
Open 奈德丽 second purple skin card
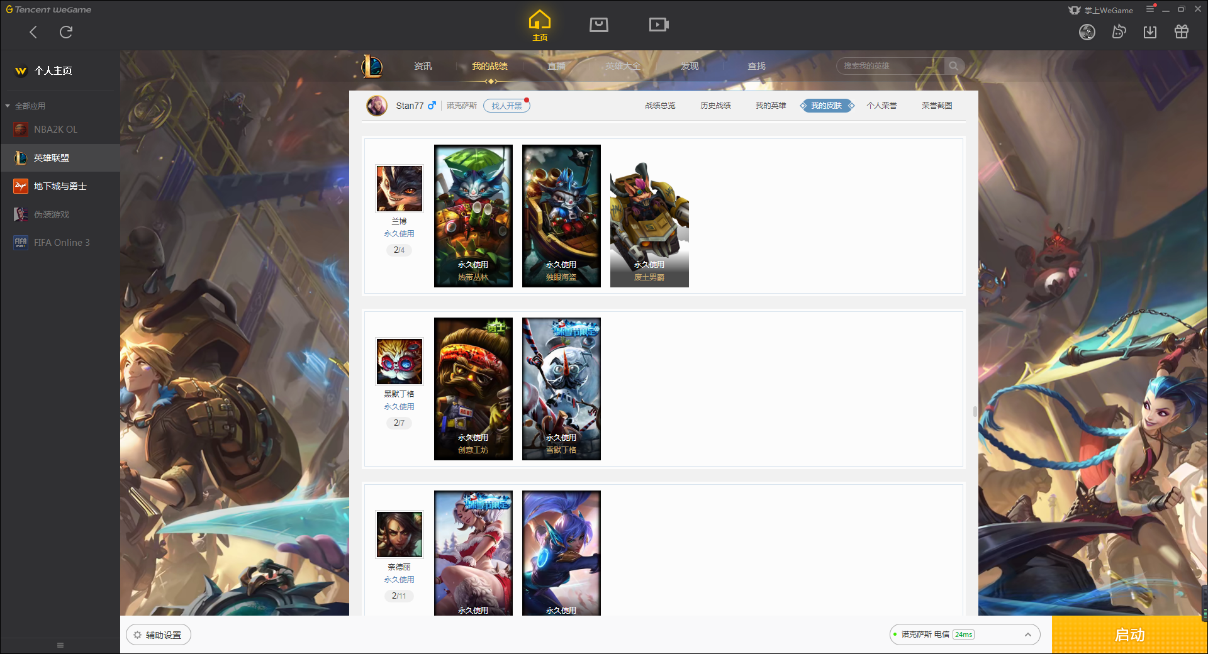(x=561, y=553)
